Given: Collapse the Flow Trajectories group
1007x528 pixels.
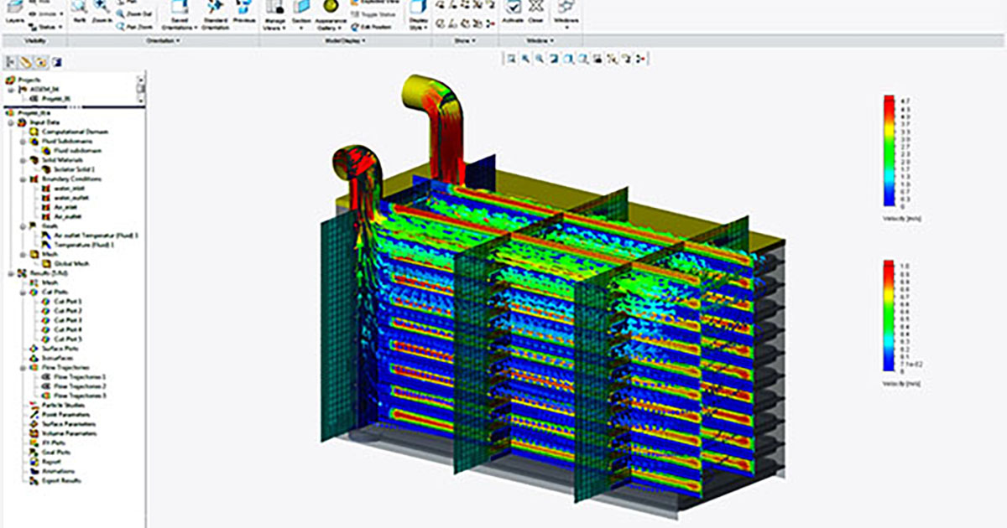Looking at the screenshot, I should click(x=22, y=366).
